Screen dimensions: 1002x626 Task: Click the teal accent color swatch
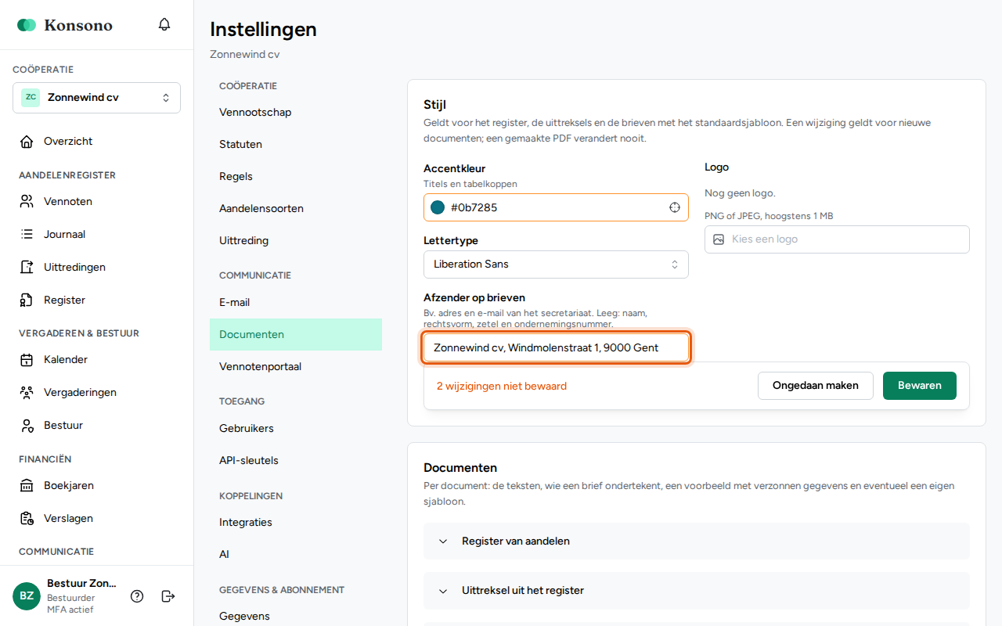[x=438, y=207]
